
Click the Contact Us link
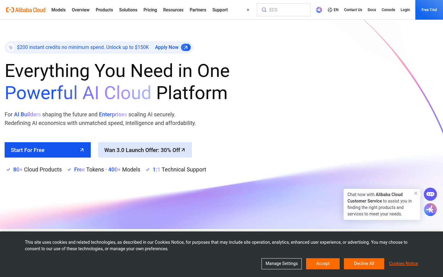(353, 10)
